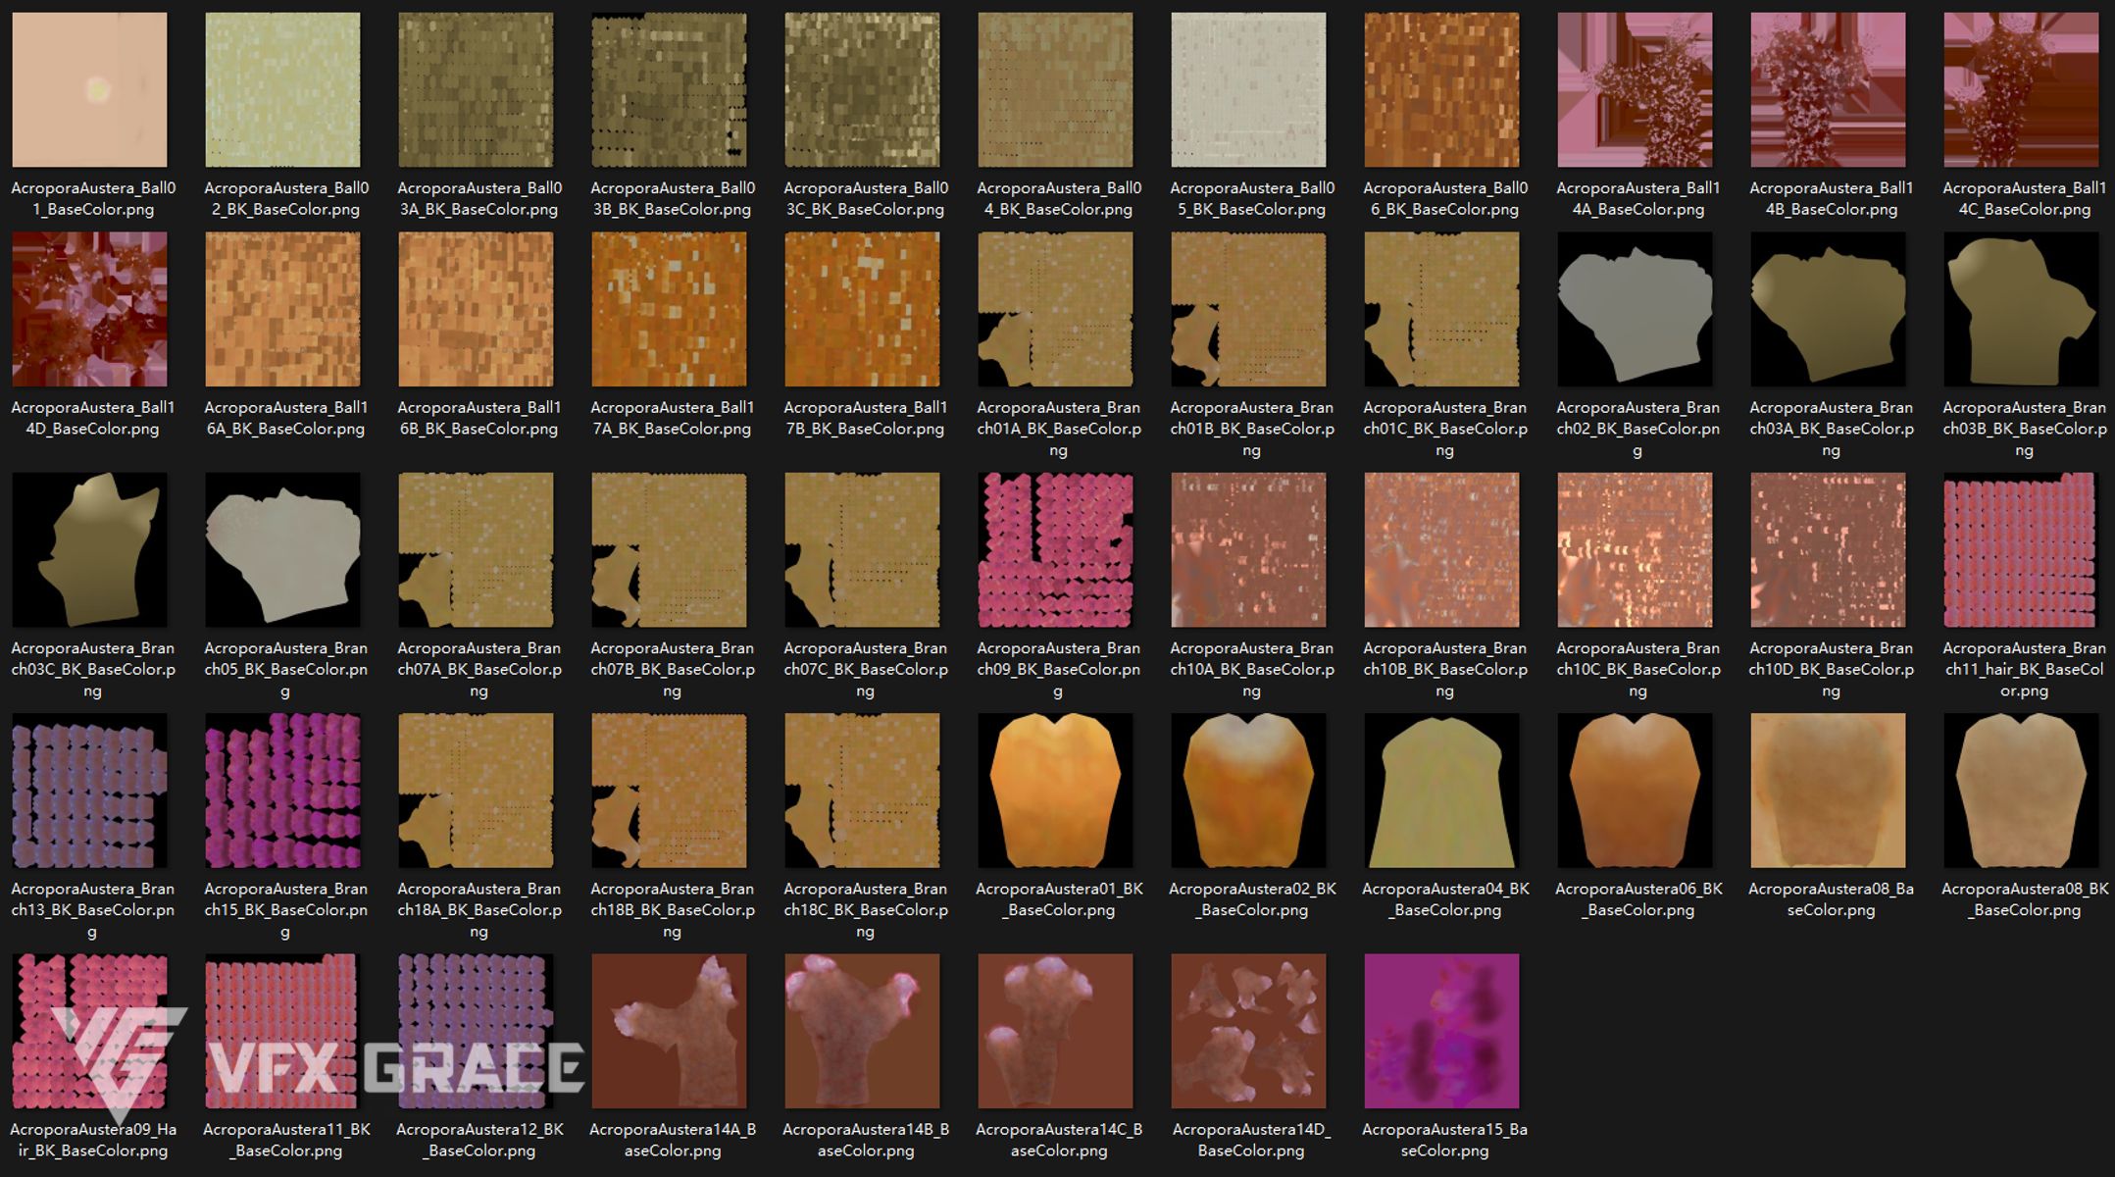Select AcroporaAustera14C_BaseColor.png thumbnail
This screenshot has width=2115, height=1177.
[1055, 1031]
